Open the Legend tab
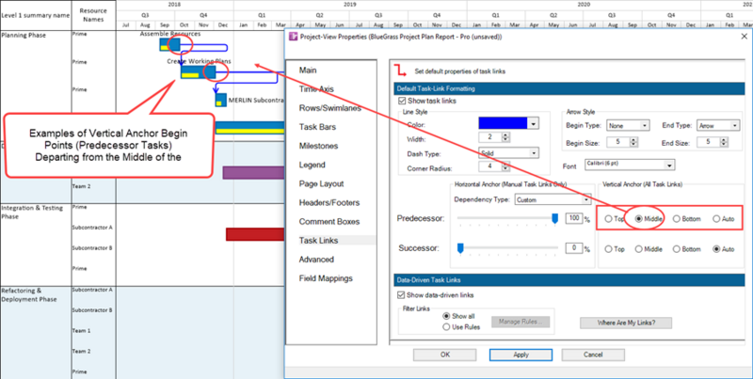 click(312, 165)
